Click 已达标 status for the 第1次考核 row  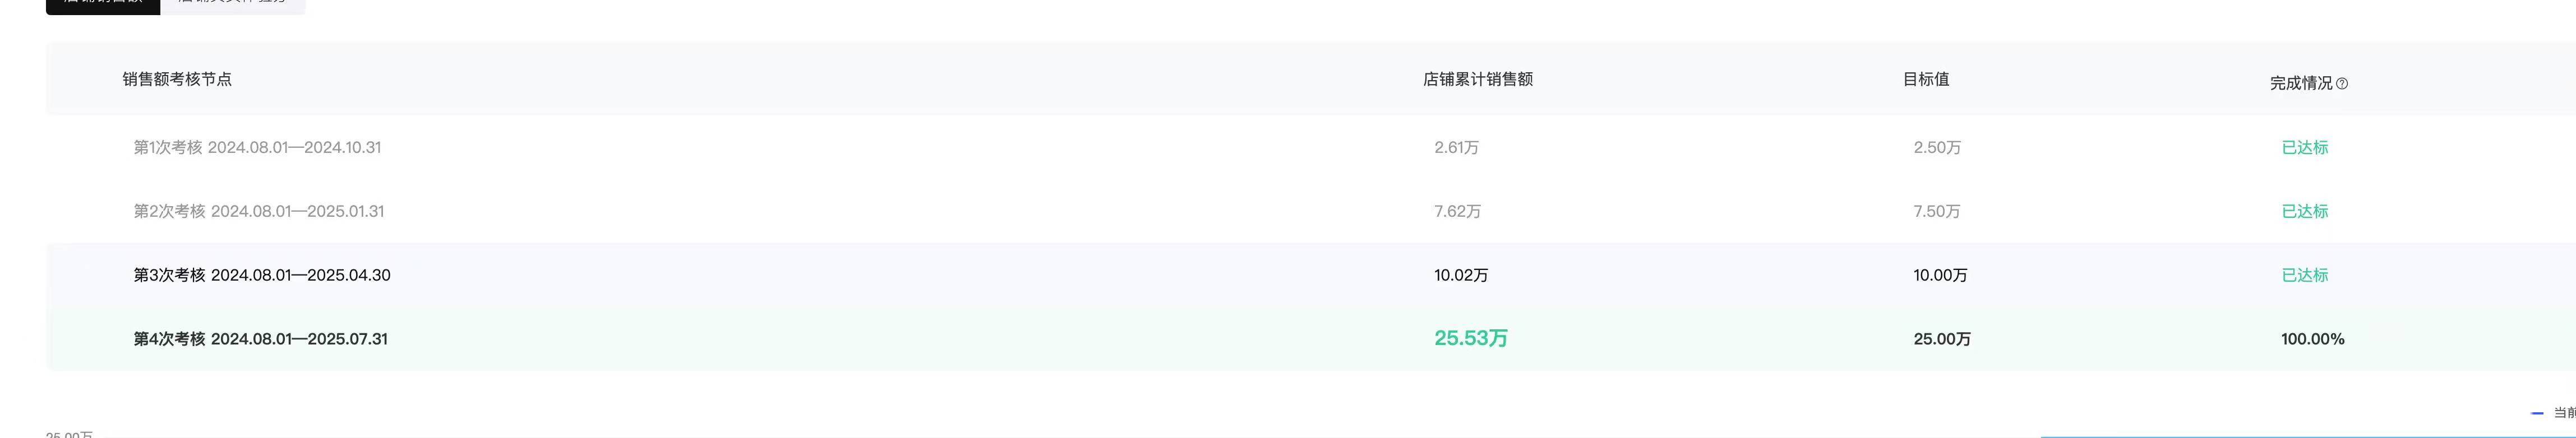(2304, 147)
